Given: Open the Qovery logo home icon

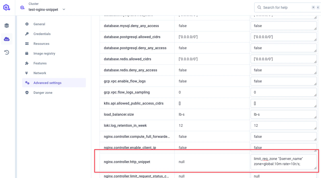Looking at the screenshot, I should point(6,7).
